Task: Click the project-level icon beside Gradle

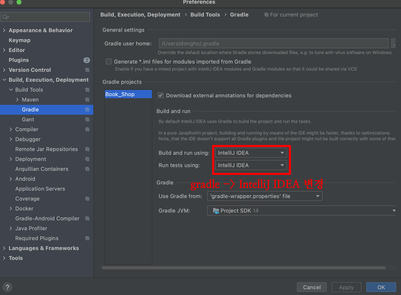Action: click(87, 110)
